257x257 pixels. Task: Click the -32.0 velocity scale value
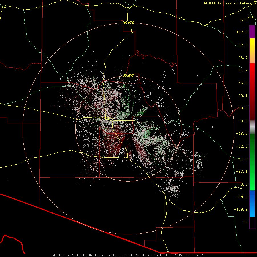[x=242, y=146]
